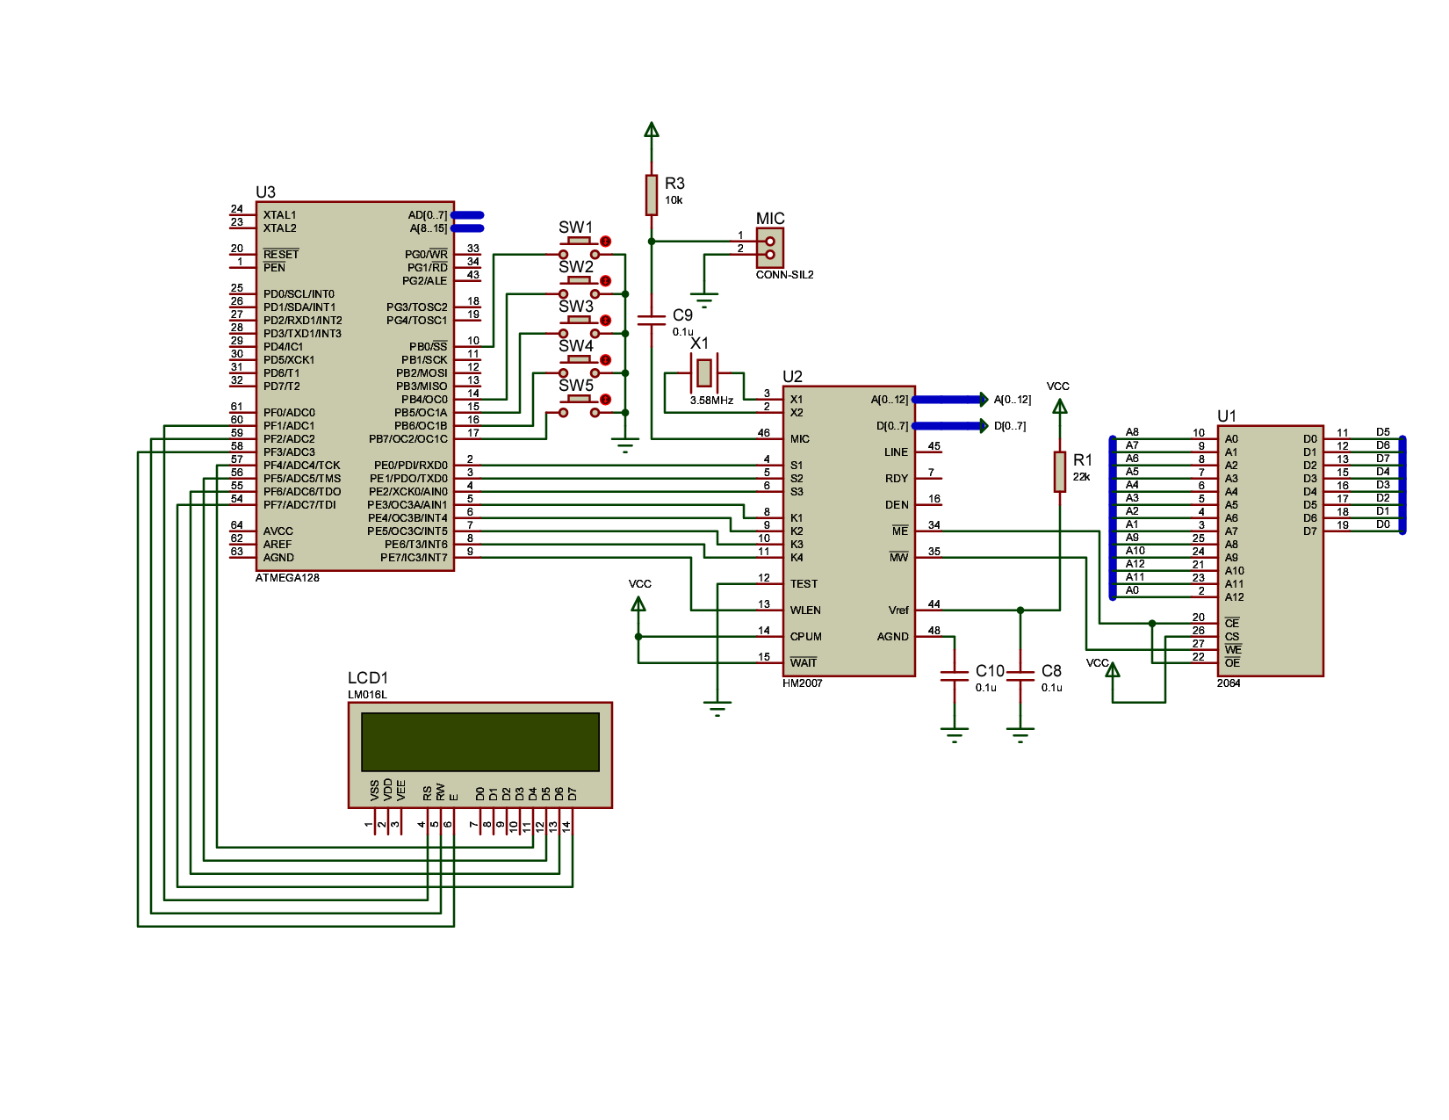The height and width of the screenshot is (1120, 1449).
Task: Select the C10 capacitor
Action: click(954, 676)
